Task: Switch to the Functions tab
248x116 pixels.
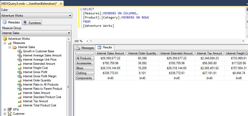Action: click(x=32, y=23)
